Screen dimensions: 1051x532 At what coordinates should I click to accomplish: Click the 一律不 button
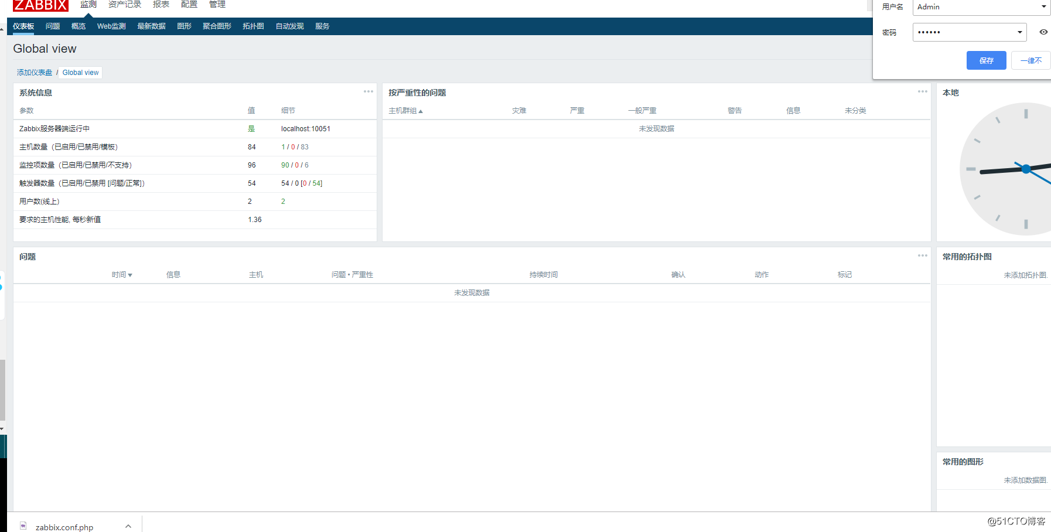tap(1030, 60)
